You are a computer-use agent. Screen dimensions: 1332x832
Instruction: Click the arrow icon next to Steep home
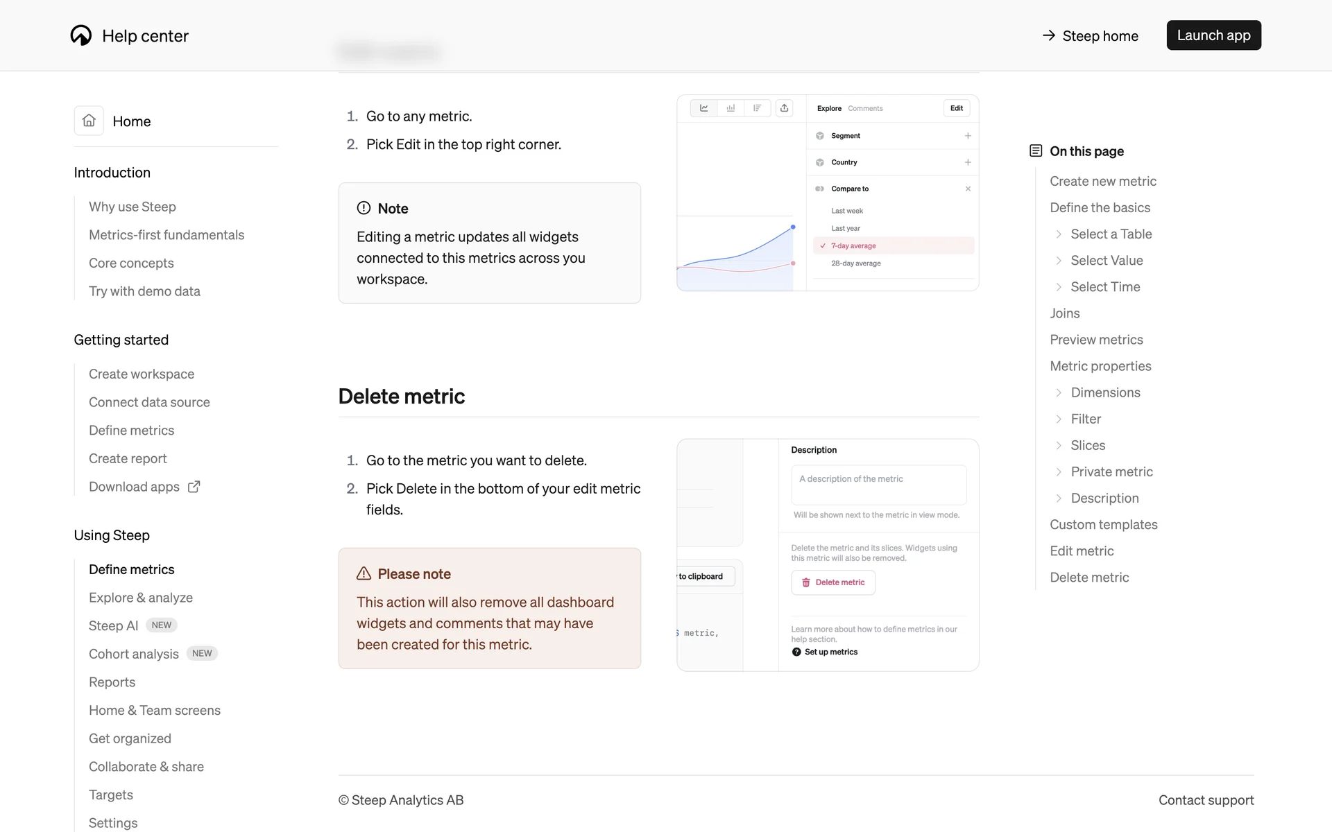pos(1048,35)
